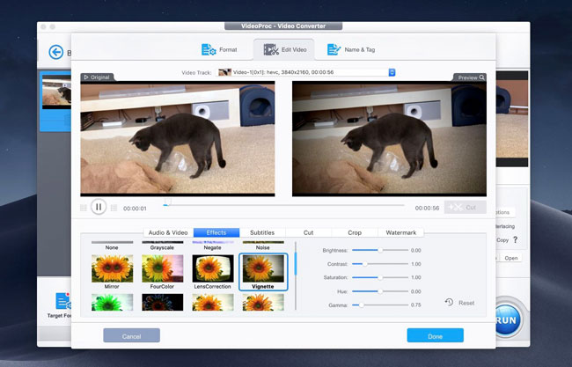Open the Name & Tag tab
Screen dimensions: 572x367
[x=351, y=49]
